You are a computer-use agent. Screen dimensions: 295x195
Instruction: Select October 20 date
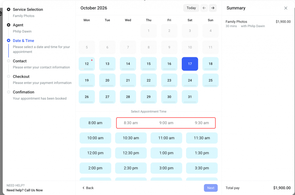(x=107, y=81)
